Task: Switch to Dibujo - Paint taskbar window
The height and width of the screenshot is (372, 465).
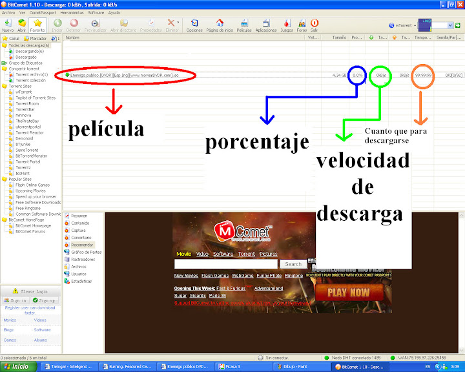Action: click(302, 367)
